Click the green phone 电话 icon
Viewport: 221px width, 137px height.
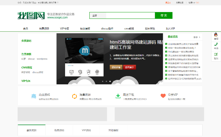tap(216, 46)
